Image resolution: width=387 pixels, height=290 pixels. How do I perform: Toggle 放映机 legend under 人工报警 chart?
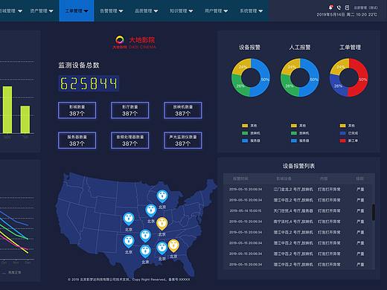click(300, 133)
